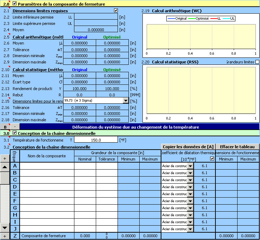Click the B section label button
Image resolution: width=260 pixels, height=240 pixels.
click(x=5, y=127)
